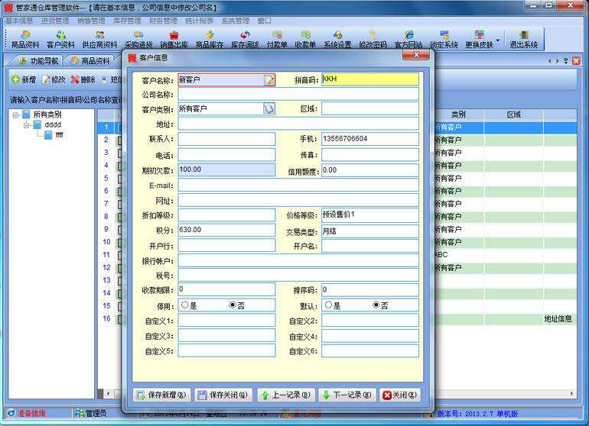This screenshot has height=426, width=589.
Task: Collapse the 所有类别 tree node
Action: [15, 115]
